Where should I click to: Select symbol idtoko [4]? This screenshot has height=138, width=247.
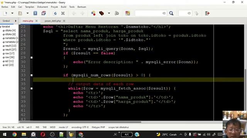(10, 30)
